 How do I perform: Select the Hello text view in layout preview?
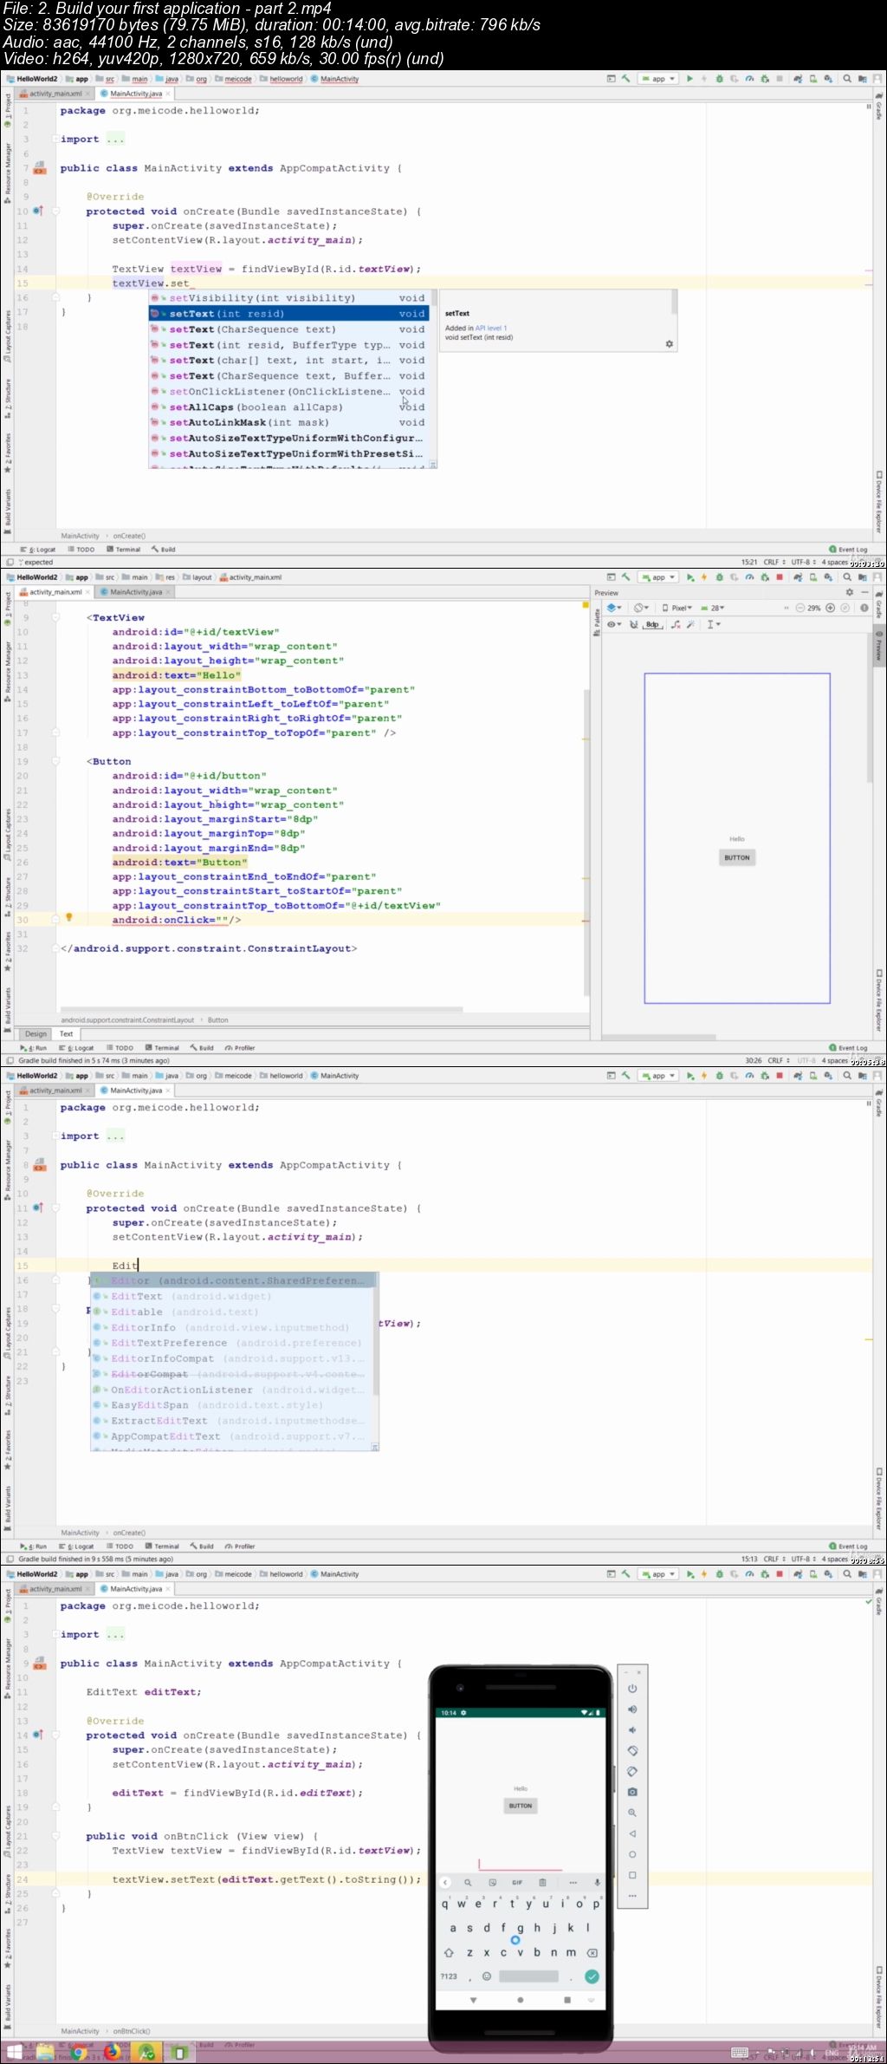[737, 839]
